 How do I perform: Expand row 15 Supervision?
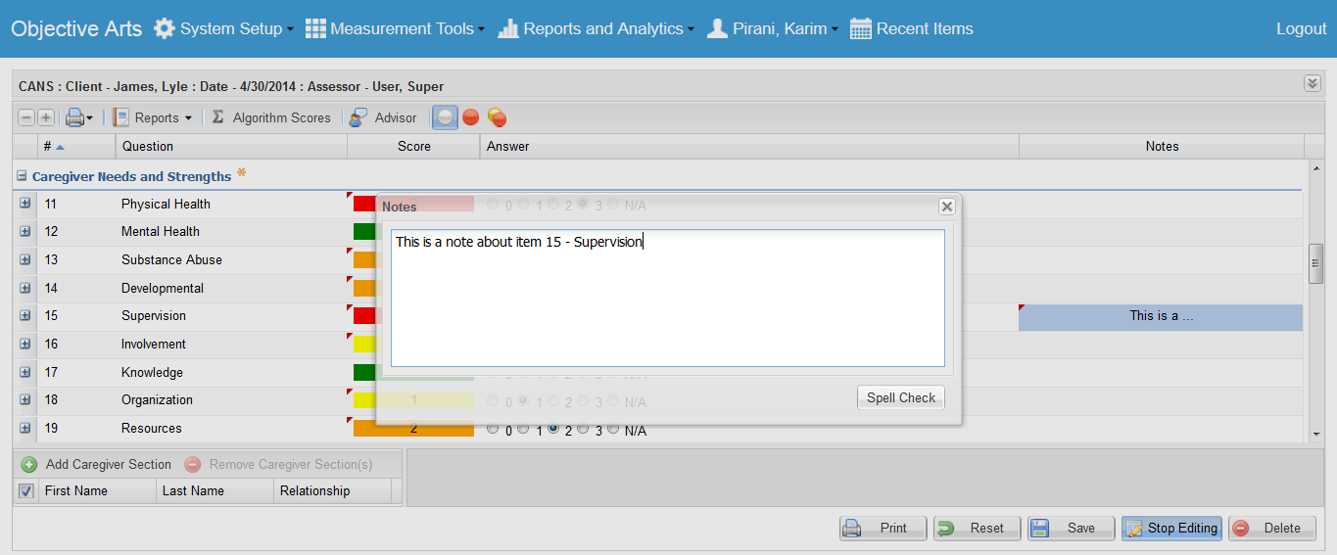coord(24,316)
